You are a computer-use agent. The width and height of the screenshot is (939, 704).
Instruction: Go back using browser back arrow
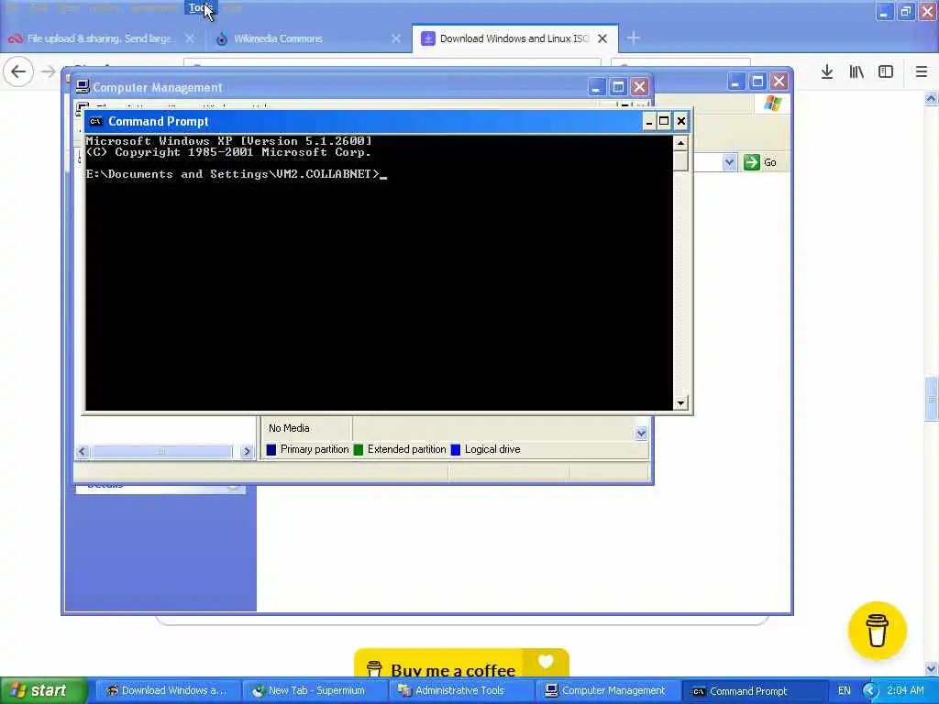pos(18,71)
